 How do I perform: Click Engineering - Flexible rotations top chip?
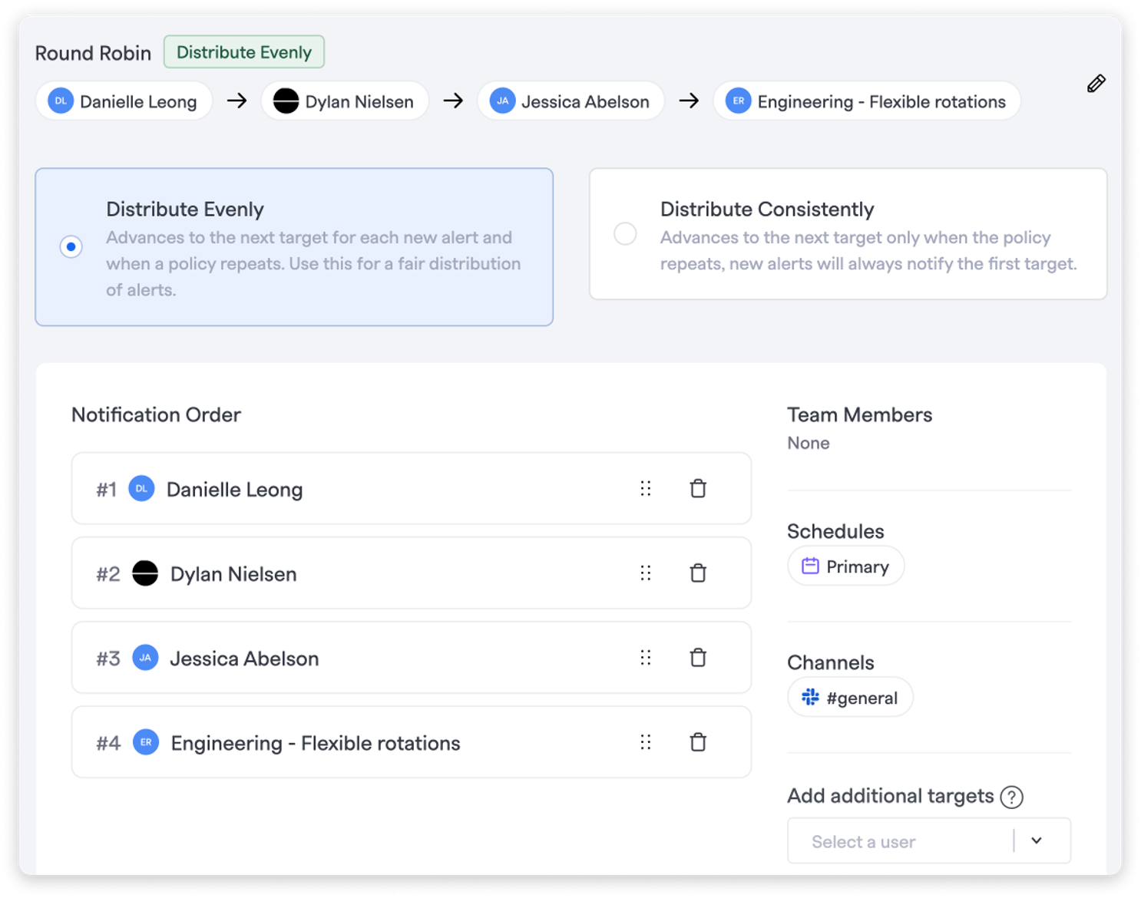(867, 101)
